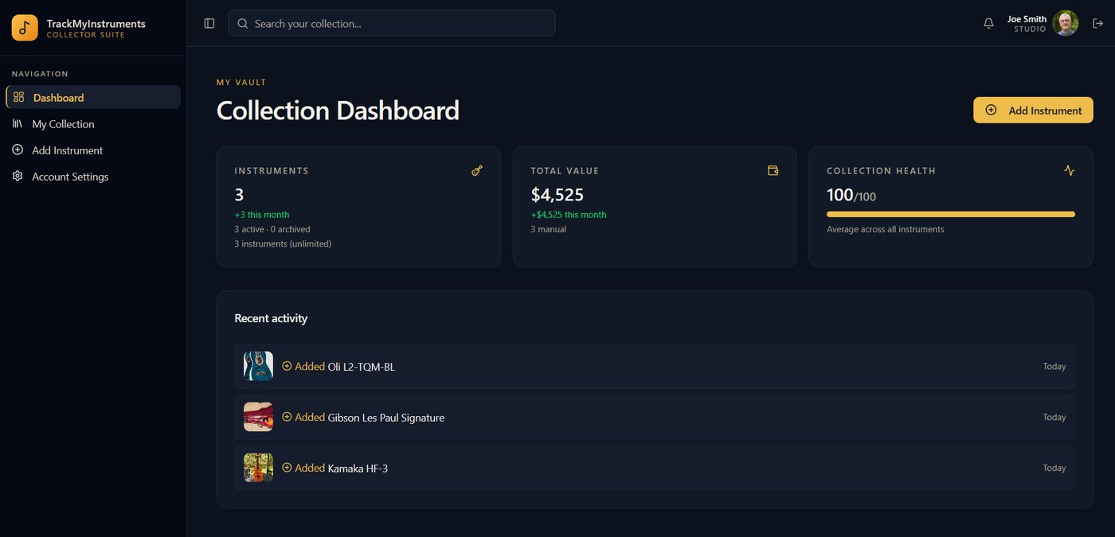Click the Joe Smith user name
The image size is (1115, 537).
click(1027, 19)
